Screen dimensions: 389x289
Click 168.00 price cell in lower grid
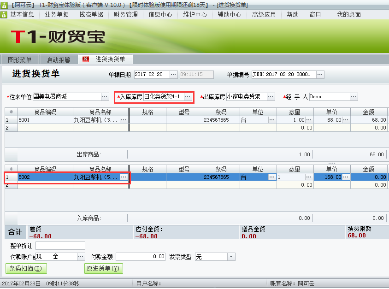tap(328, 177)
